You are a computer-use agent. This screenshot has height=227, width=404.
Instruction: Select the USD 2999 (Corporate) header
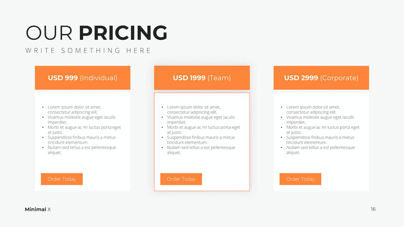pyautogui.click(x=321, y=78)
